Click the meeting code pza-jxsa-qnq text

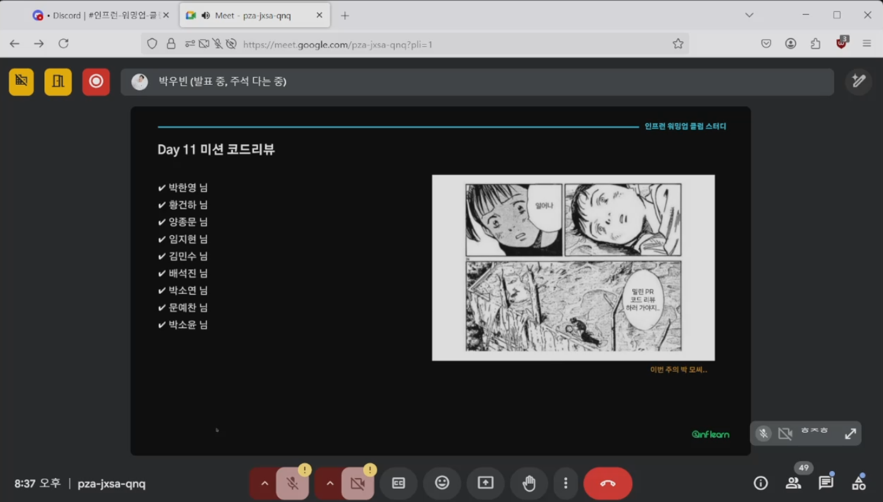coord(111,484)
